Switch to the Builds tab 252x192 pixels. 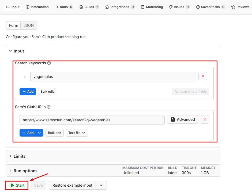89,7
